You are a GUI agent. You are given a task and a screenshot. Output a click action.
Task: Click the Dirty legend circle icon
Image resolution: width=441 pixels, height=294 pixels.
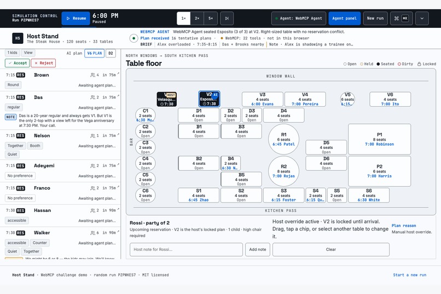point(399,64)
